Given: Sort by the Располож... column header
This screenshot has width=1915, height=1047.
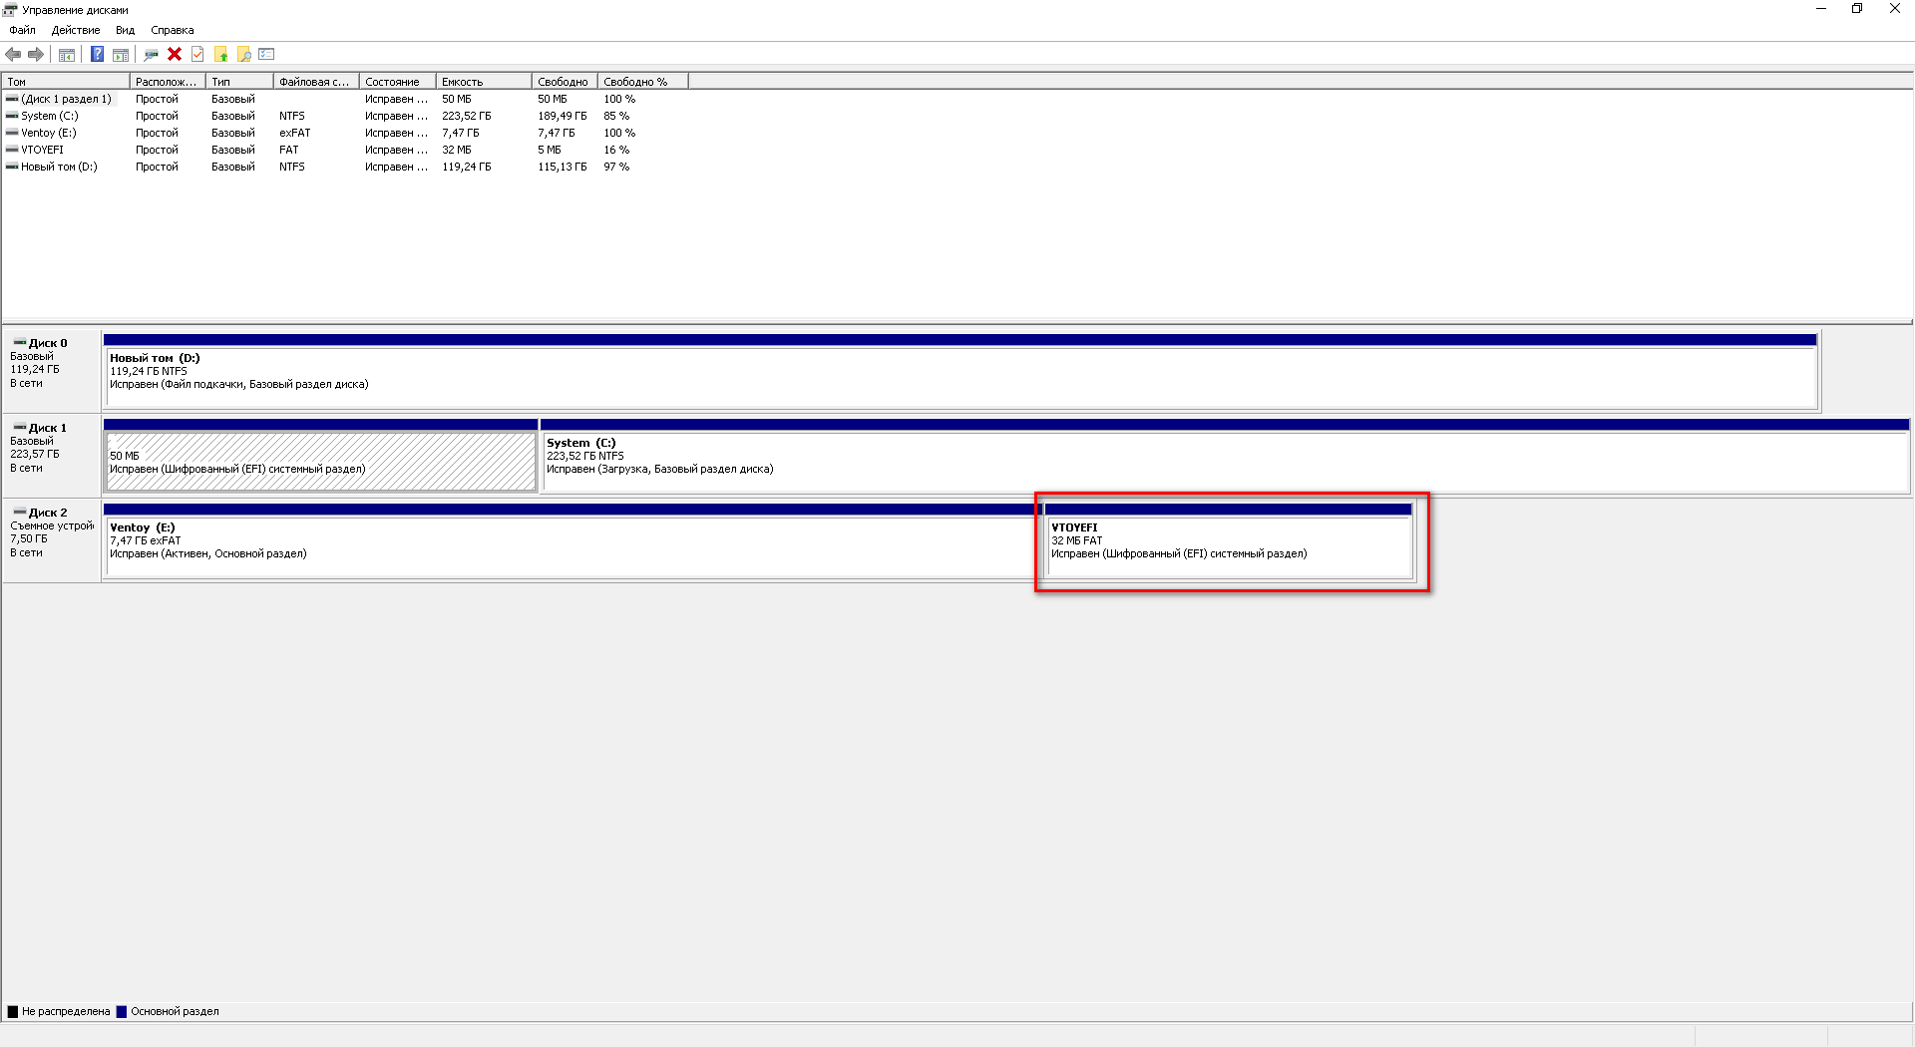Looking at the screenshot, I should pyautogui.click(x=168, y=82).
